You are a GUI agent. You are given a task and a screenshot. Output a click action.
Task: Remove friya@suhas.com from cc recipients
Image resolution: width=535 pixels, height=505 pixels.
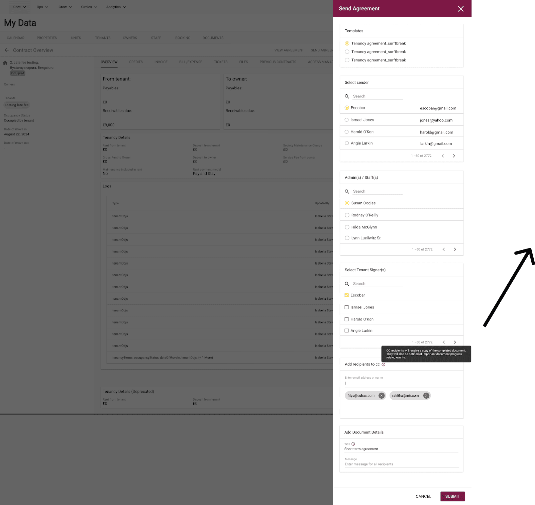(x=381, y=396)
